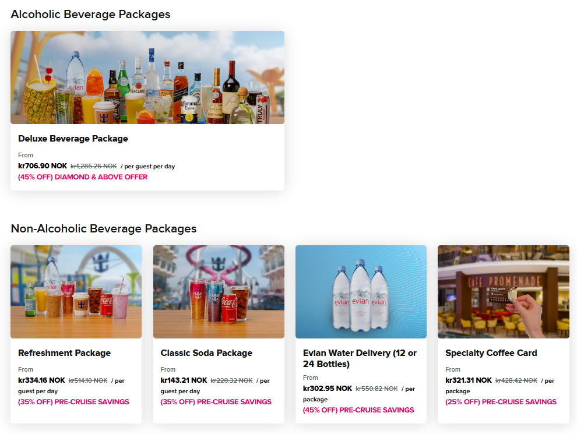Click the Classic Soda Package title
The image size is (577, 434).
[x=206, y=353]
